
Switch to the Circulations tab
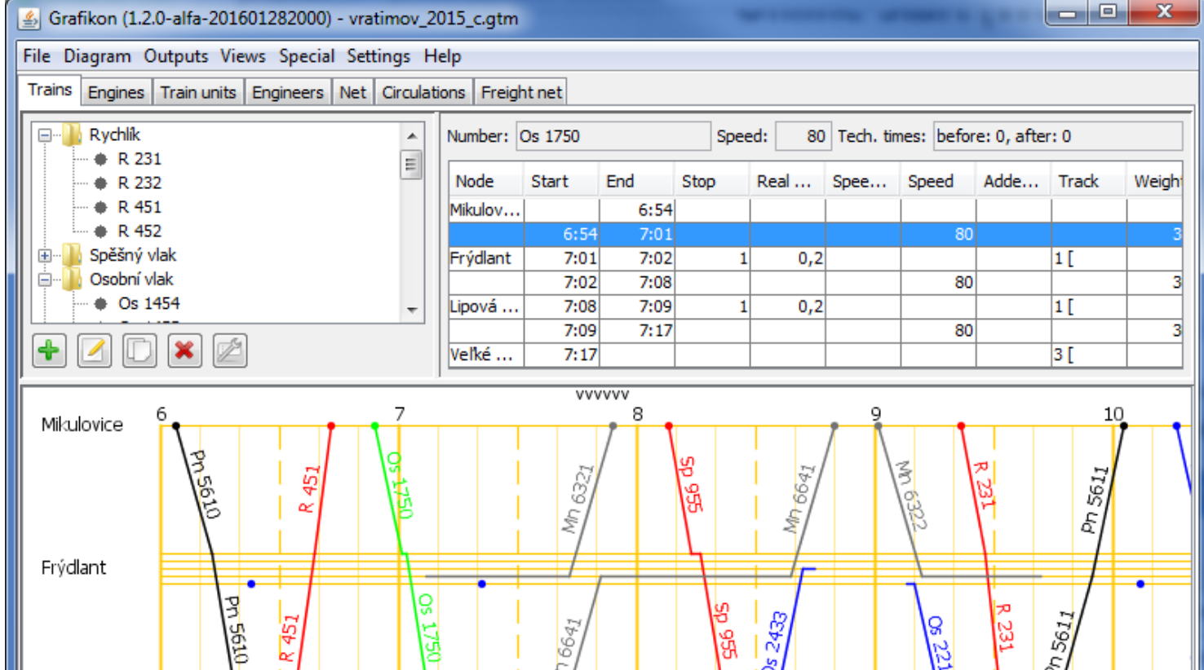click(x=423, y=92)
